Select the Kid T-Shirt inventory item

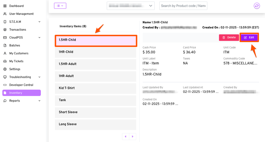click(x=95, y=88)
